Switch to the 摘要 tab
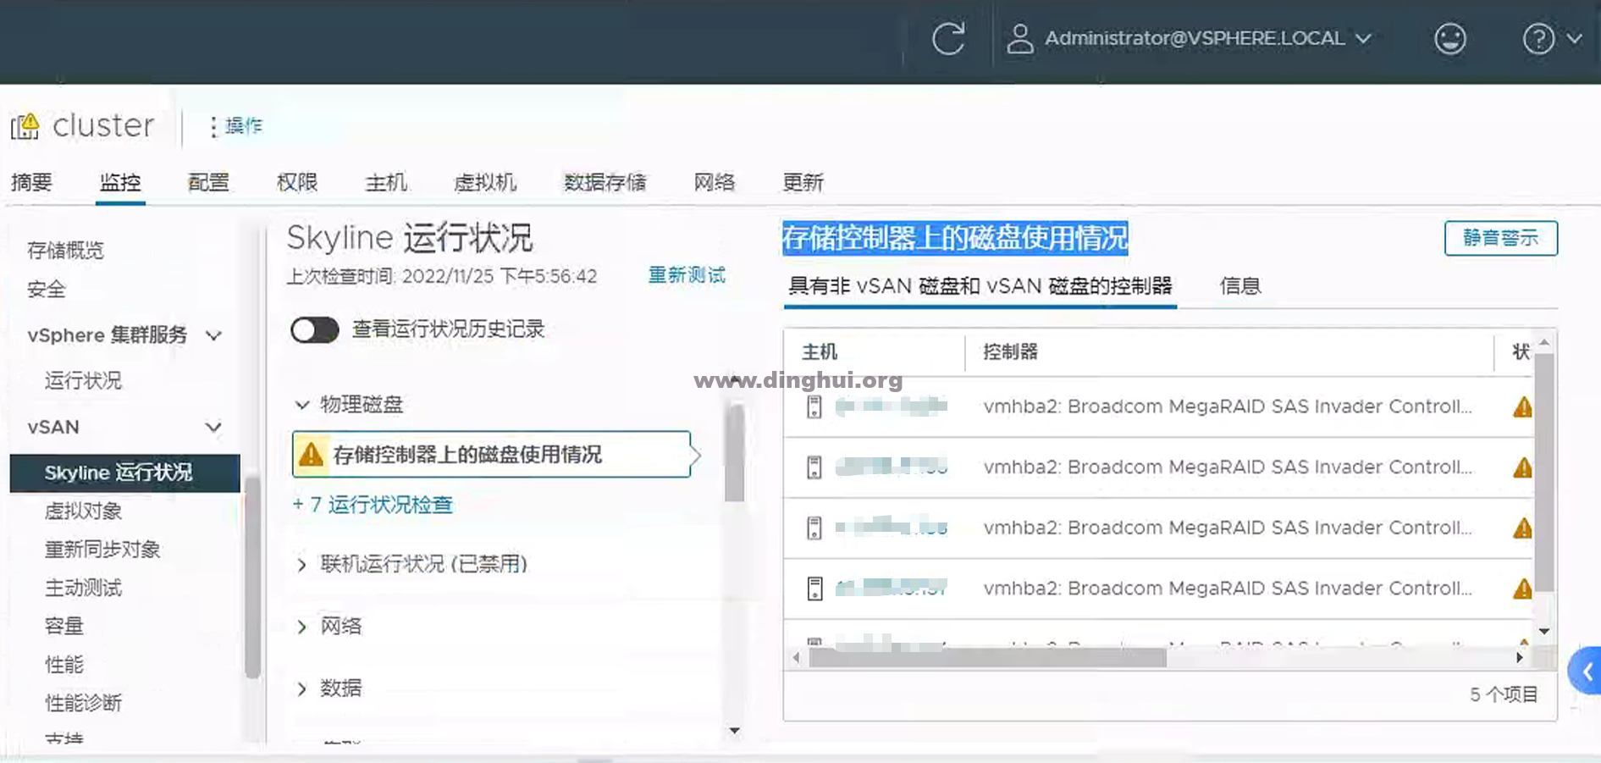 pos(31,182)
